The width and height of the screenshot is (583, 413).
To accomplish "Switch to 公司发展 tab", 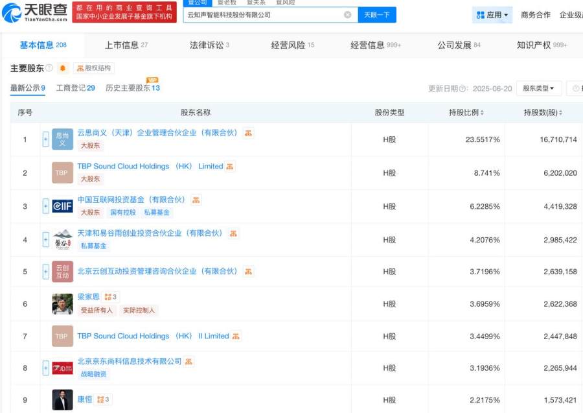I will (459, 45).
